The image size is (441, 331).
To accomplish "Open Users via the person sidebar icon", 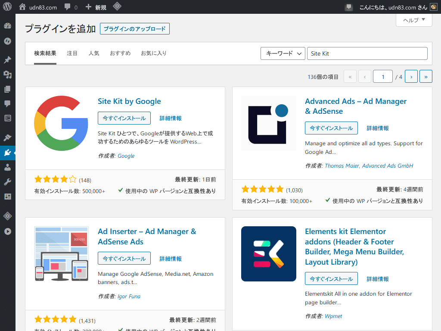I will coord(8,168).
